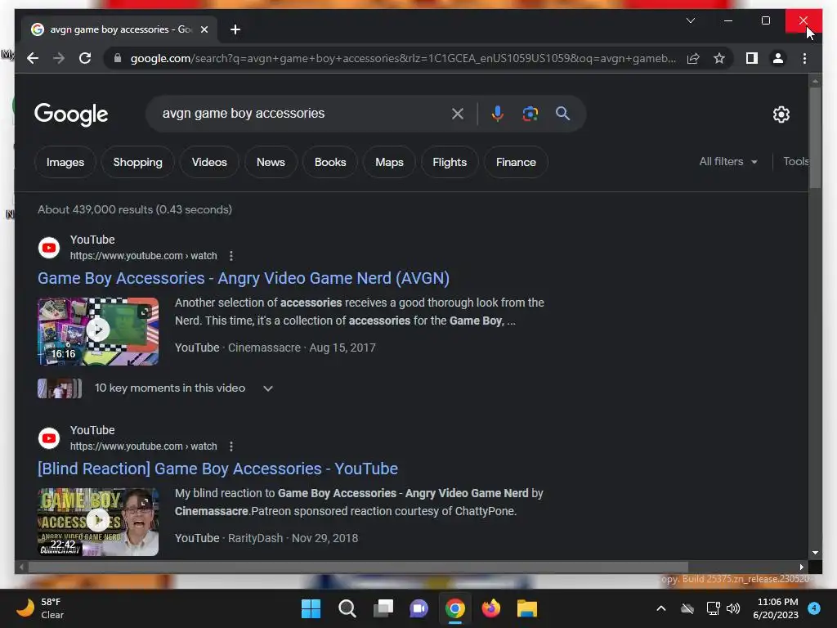Open Task View on the taskbar
This screenshot has height=628, width=837.
(383, 608)
